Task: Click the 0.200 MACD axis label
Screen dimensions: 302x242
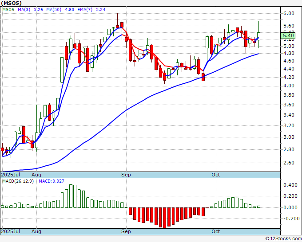Action: tap(290, 196)
